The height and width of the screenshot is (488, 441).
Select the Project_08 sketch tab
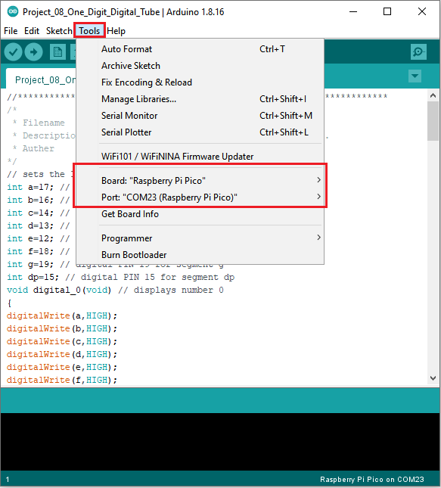tap(44, 80)
